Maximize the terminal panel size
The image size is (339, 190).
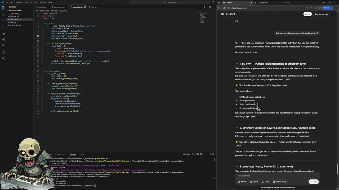tap(209, 154)
